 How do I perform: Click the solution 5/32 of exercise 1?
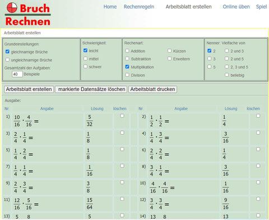[x=90, y=121]
